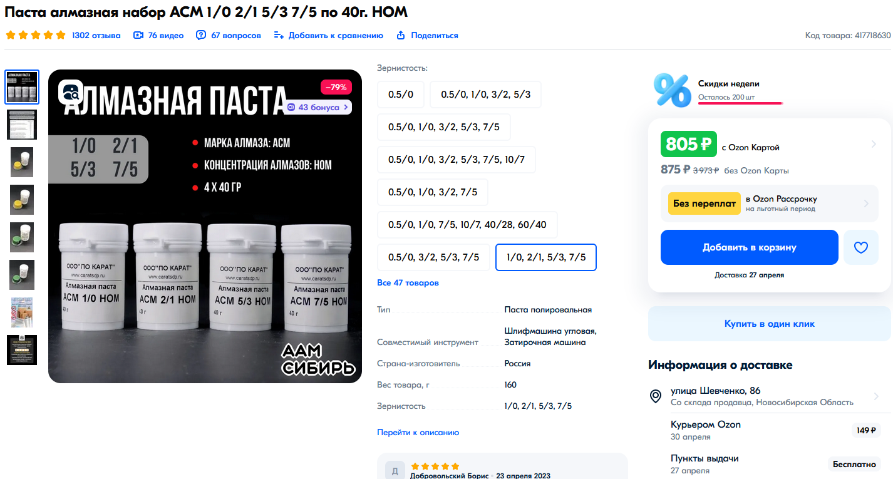This screenshot has height=479, width=893.
Task: Click Добавить к сравнению compare icon
Action: (x=279, y=36)
